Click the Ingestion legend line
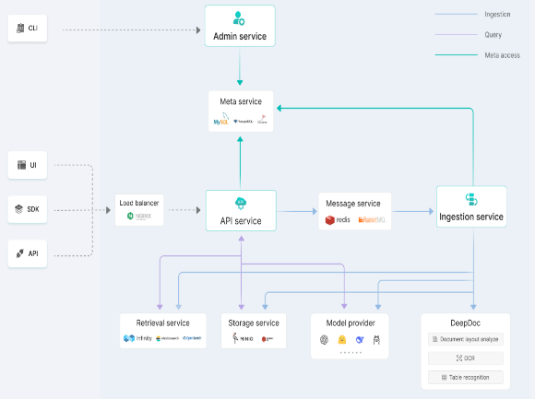Image resolution: width=535 pixels, height=399 pixels. point(457,15)
